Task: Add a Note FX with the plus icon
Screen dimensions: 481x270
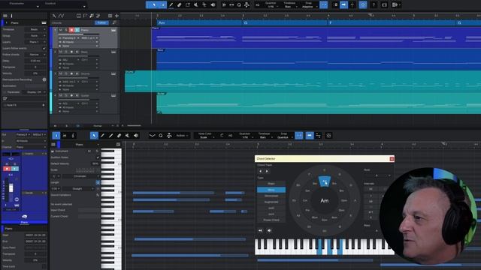Action: 44,105
